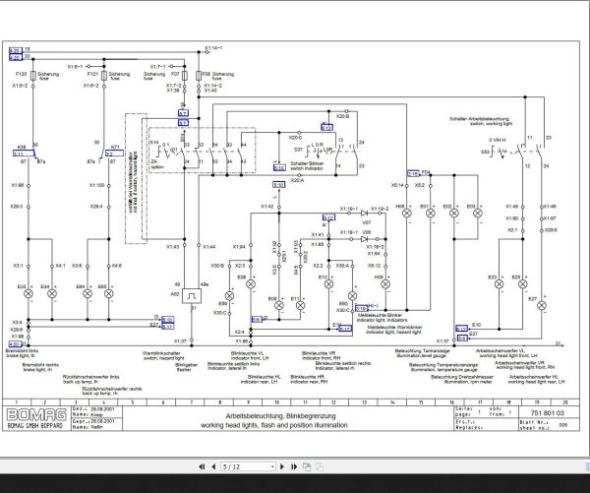
Task: Open the 4:20 reference at line 31
Action: click(15, 343)
